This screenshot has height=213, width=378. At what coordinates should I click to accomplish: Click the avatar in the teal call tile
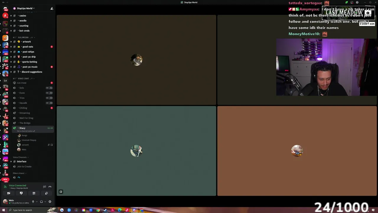pos(136,151)
